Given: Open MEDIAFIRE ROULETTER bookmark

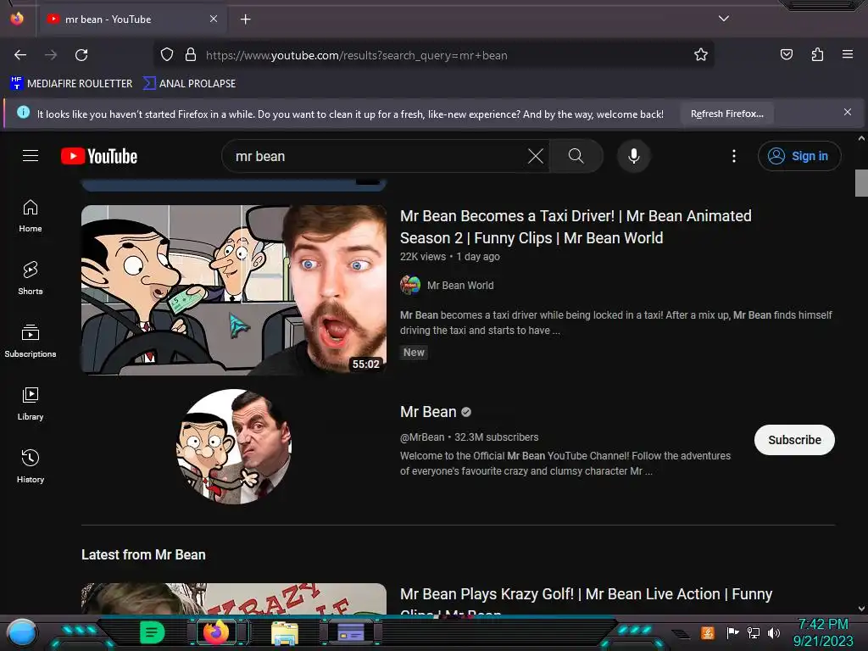Looking at the screenshot, I should point(71,84).
